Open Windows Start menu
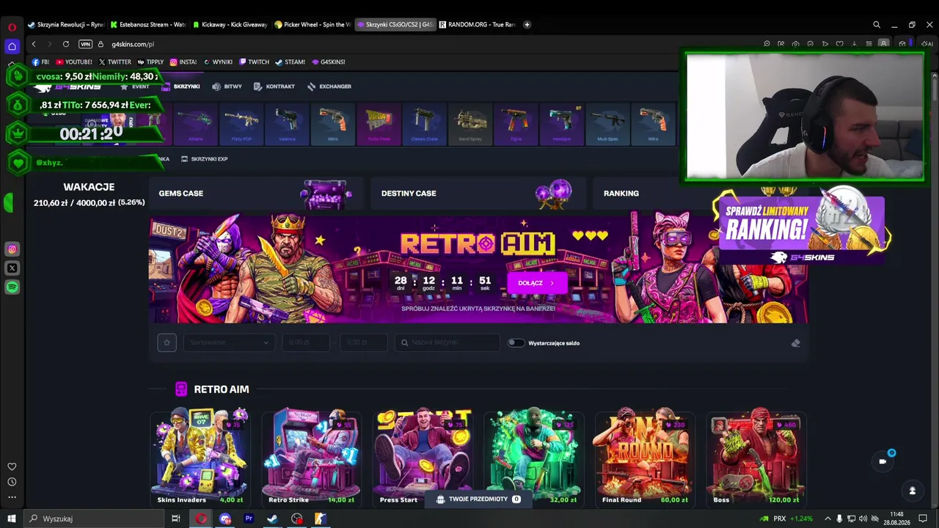The image size is (939, 528). (x=12, y=518)
